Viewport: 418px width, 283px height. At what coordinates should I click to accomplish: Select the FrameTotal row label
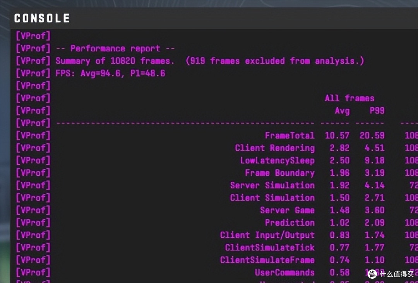[290, 136]
